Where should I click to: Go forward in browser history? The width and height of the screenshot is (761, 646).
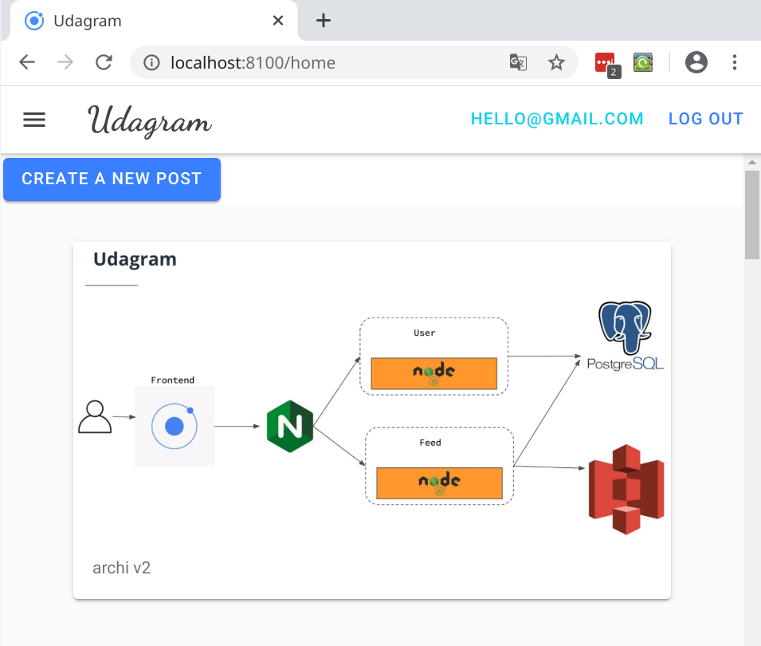(x=65, y=62)
